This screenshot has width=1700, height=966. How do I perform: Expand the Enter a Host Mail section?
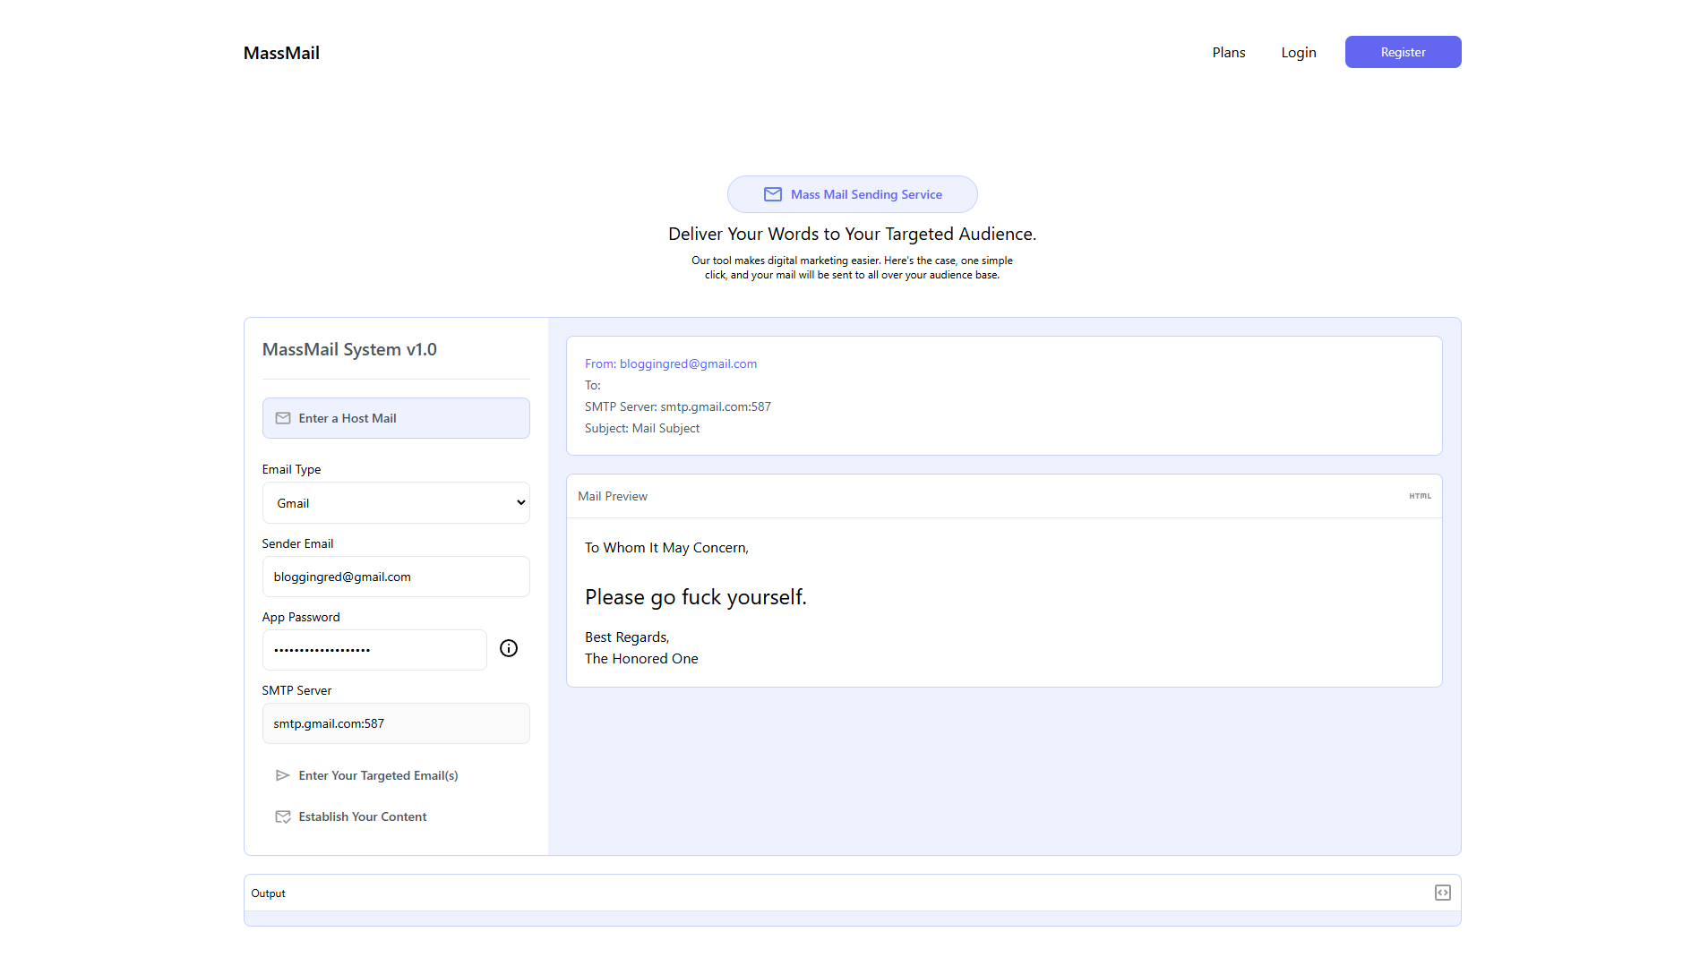click(396, 418)
